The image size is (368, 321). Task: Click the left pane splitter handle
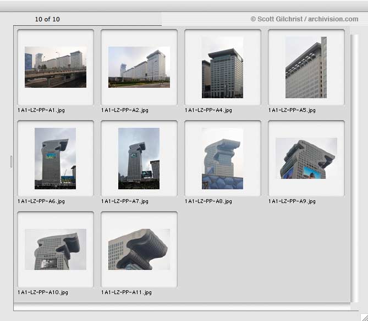coord(11,161)
